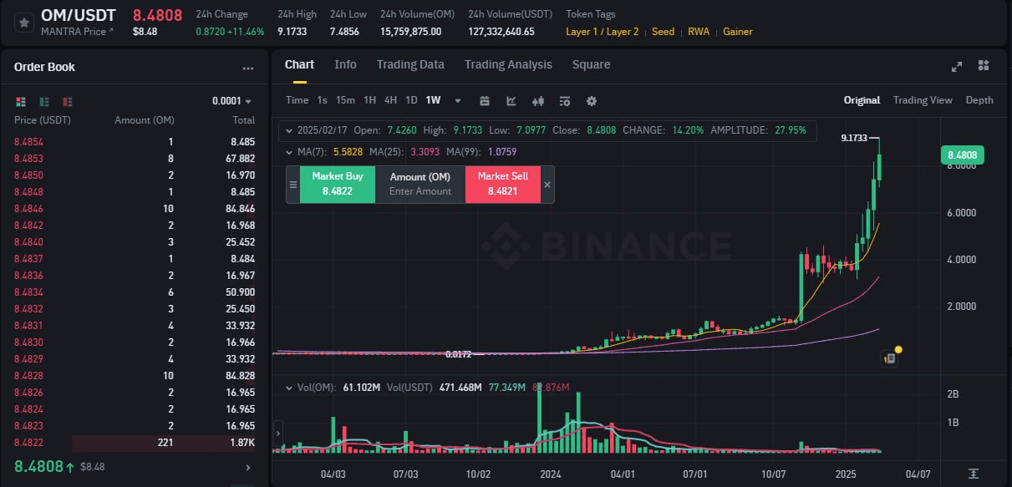Select the 8.4834 ask price row
The width and height of the screenshot is (1012, 487).
135,292
